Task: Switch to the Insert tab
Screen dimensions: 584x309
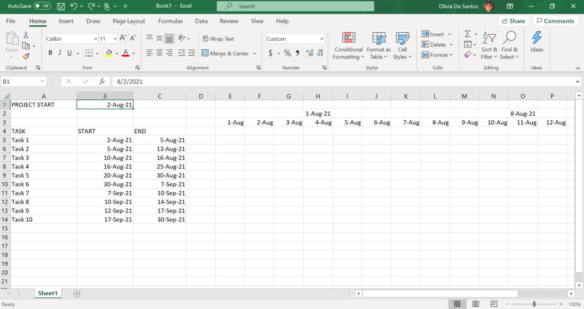Action: [66, 21]
